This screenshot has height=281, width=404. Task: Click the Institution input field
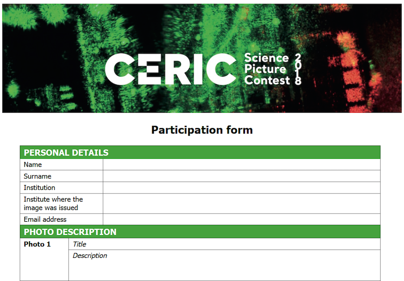coord(241,188)
